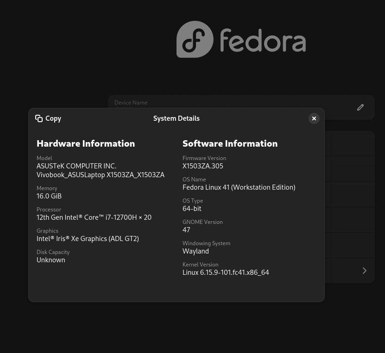
Task: Select windowing system value Wayland
Action: click(x=196, y=251)
